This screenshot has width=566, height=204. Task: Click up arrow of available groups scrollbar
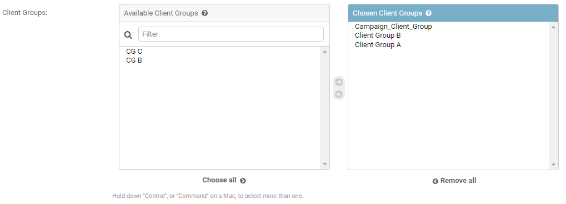tap(324, 52)
